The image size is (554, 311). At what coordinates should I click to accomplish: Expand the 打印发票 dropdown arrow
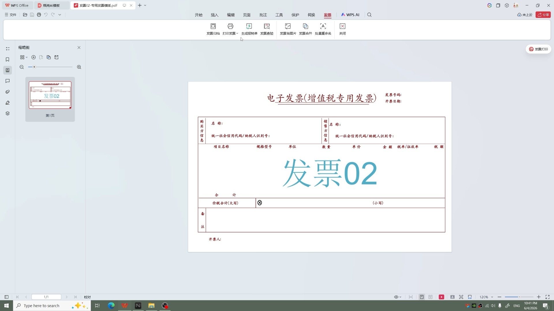tap(237, 33)
